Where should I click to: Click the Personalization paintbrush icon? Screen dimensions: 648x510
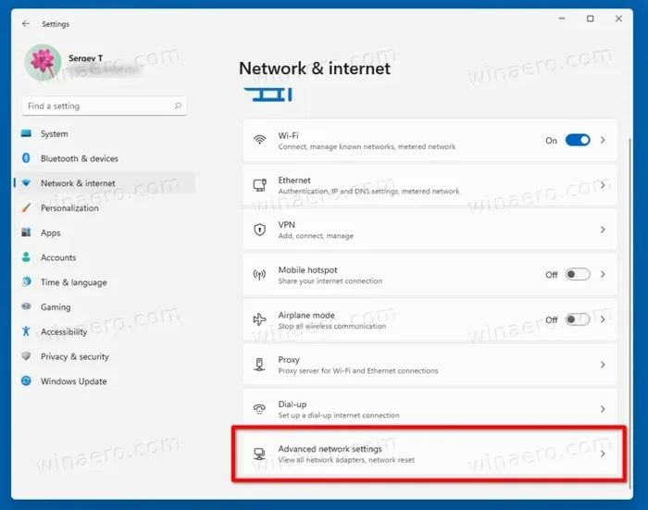[26, 207]
